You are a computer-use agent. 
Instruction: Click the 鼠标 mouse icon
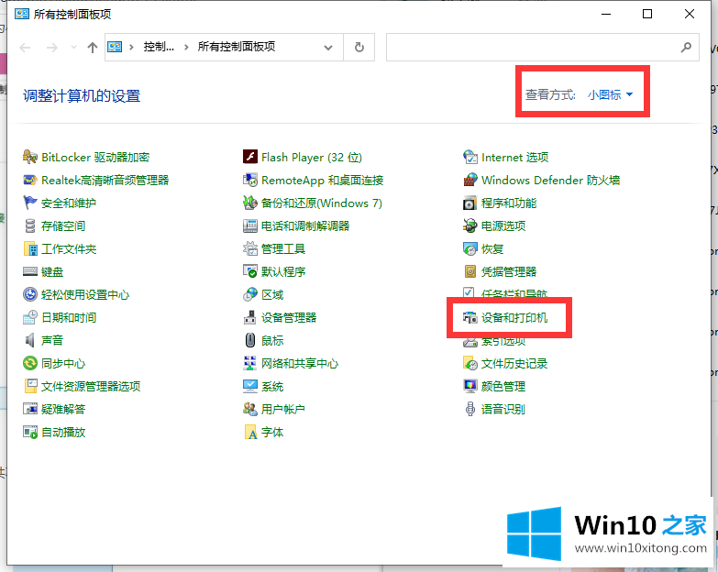coord(250,340)
